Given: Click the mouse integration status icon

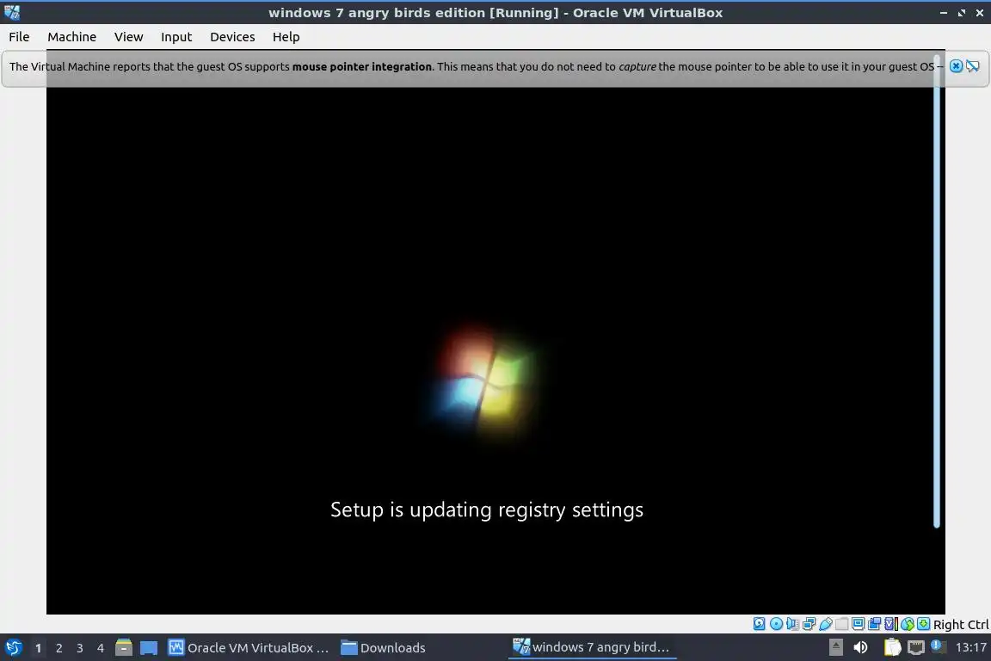Looking at the screenshot, I should point(908,624).
